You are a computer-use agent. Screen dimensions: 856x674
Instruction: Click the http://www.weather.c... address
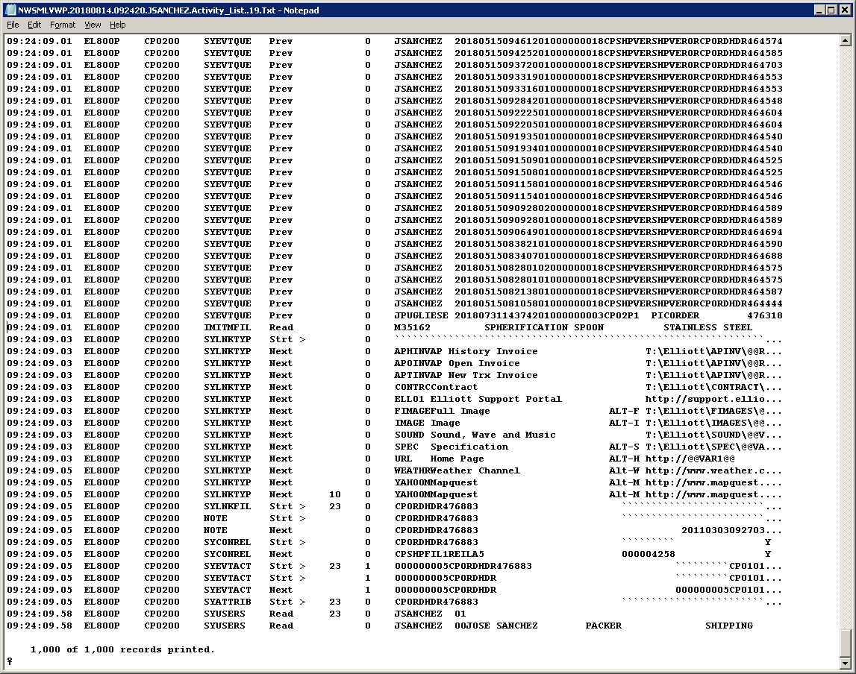713,471
